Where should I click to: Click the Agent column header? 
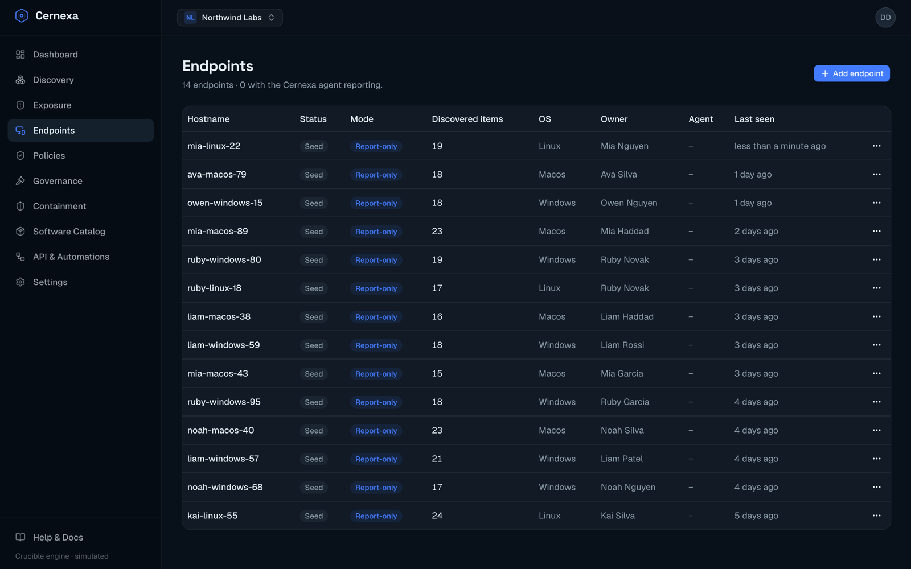[700, 119]
